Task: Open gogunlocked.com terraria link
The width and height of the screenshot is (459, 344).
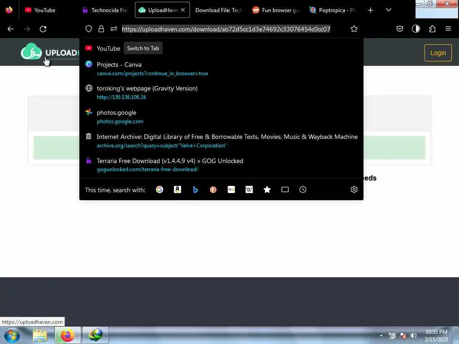Action: pos(147,169)
